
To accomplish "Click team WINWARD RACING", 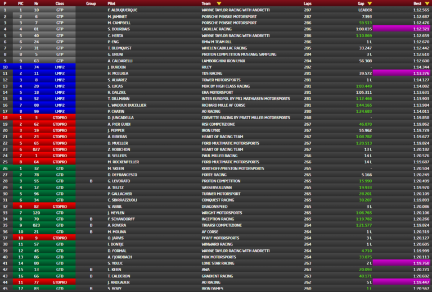I will (217, 244).
